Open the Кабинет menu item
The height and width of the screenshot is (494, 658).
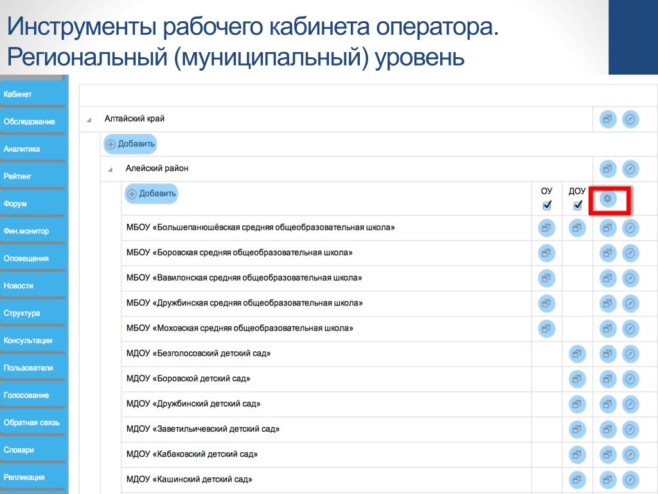[x=33, y=94]
